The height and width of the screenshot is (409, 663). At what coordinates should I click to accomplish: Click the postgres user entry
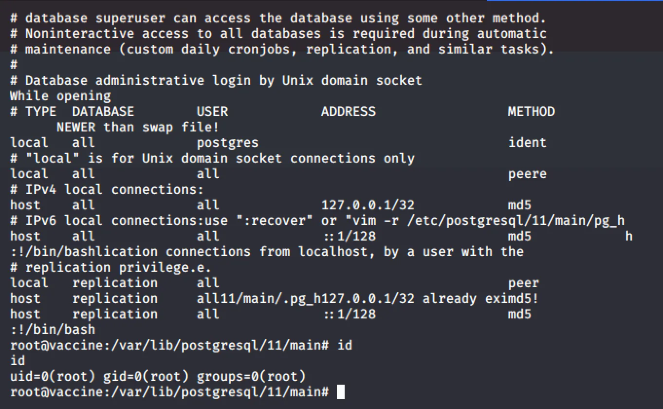[x=227, y=143]
